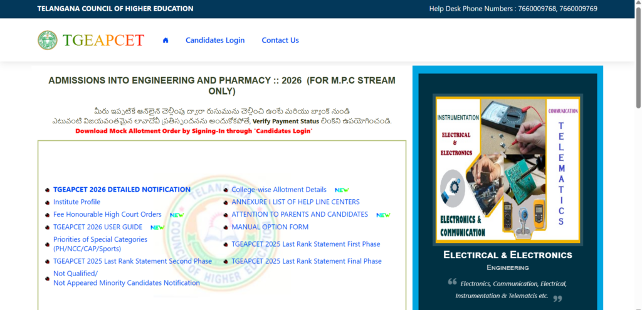Click NEW badge beside College-wise Allotment Details

pos(342,190)
